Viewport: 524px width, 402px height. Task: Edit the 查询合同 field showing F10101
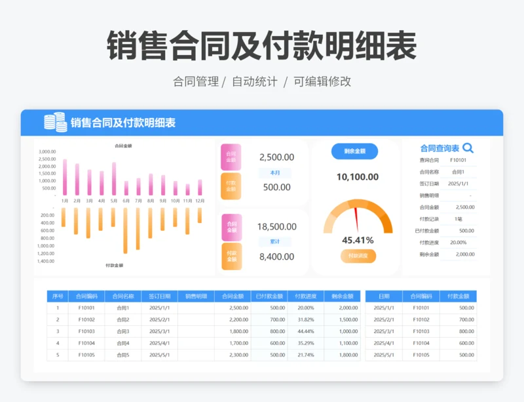coord(458,160)
